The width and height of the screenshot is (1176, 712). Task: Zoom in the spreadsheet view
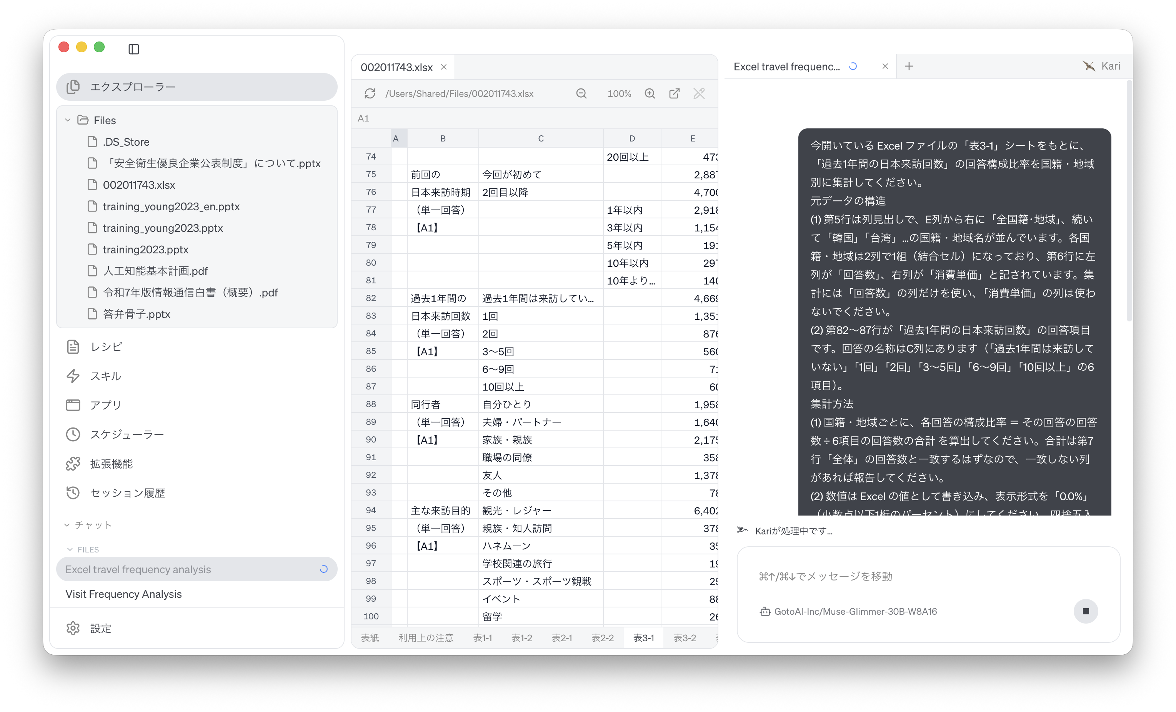coord(650,93)
